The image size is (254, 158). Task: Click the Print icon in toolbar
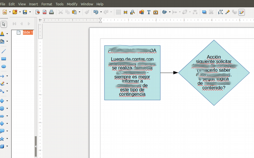click(x=52, y=12)
